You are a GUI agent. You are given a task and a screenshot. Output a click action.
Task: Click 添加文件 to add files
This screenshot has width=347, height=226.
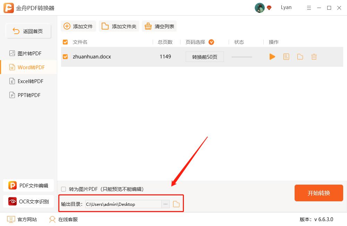tap(78, 26)
